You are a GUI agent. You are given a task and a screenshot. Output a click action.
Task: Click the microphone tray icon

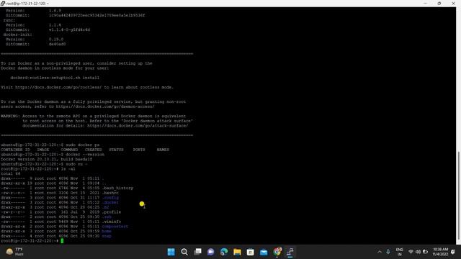388,252
